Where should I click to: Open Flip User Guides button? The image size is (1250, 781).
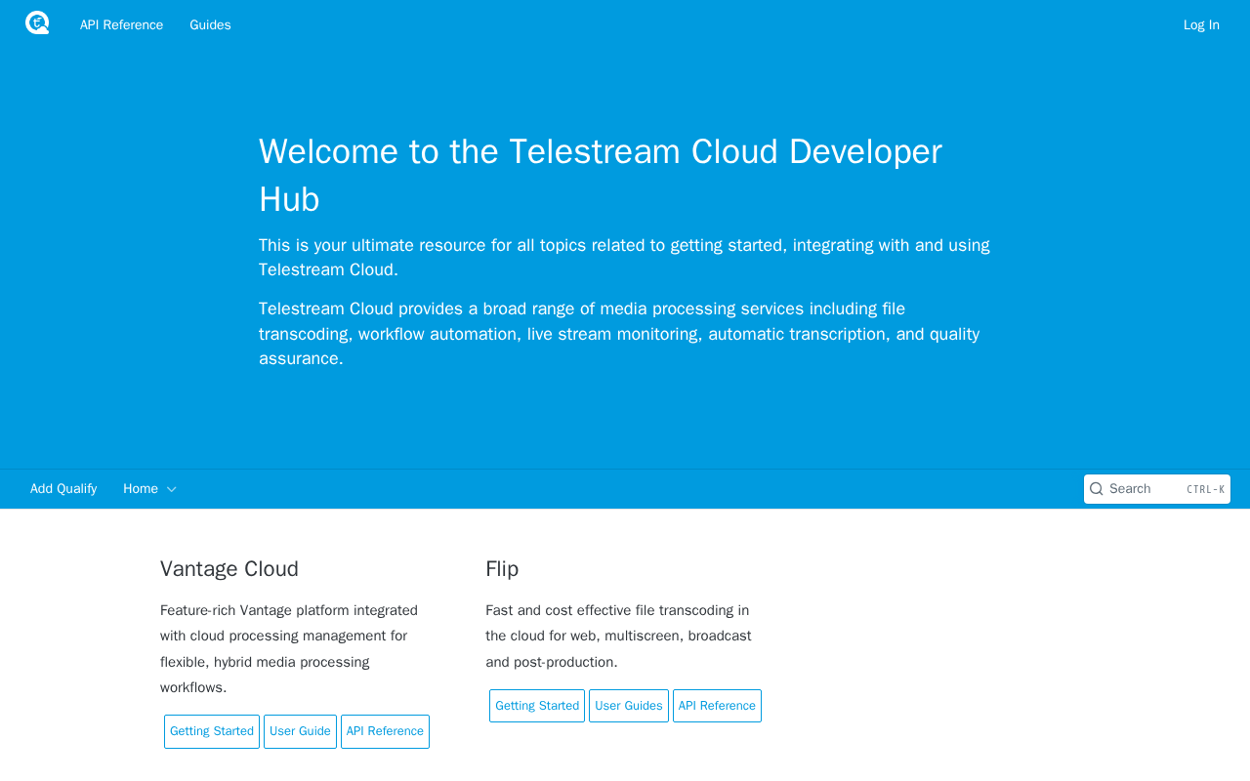coord(629,706)
